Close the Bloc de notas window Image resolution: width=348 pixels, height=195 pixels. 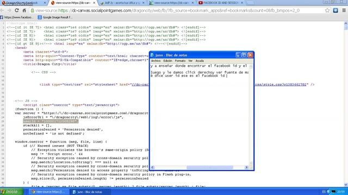(250, 55)
